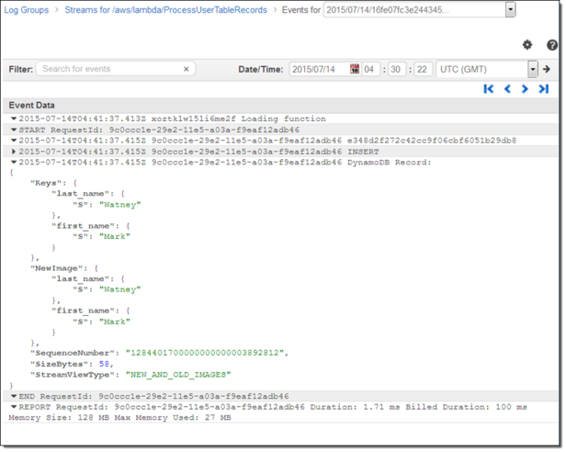Jump to last page of events
Image resolution: width=566 pixels, height=452 pixels.
(x=544, y=89)
